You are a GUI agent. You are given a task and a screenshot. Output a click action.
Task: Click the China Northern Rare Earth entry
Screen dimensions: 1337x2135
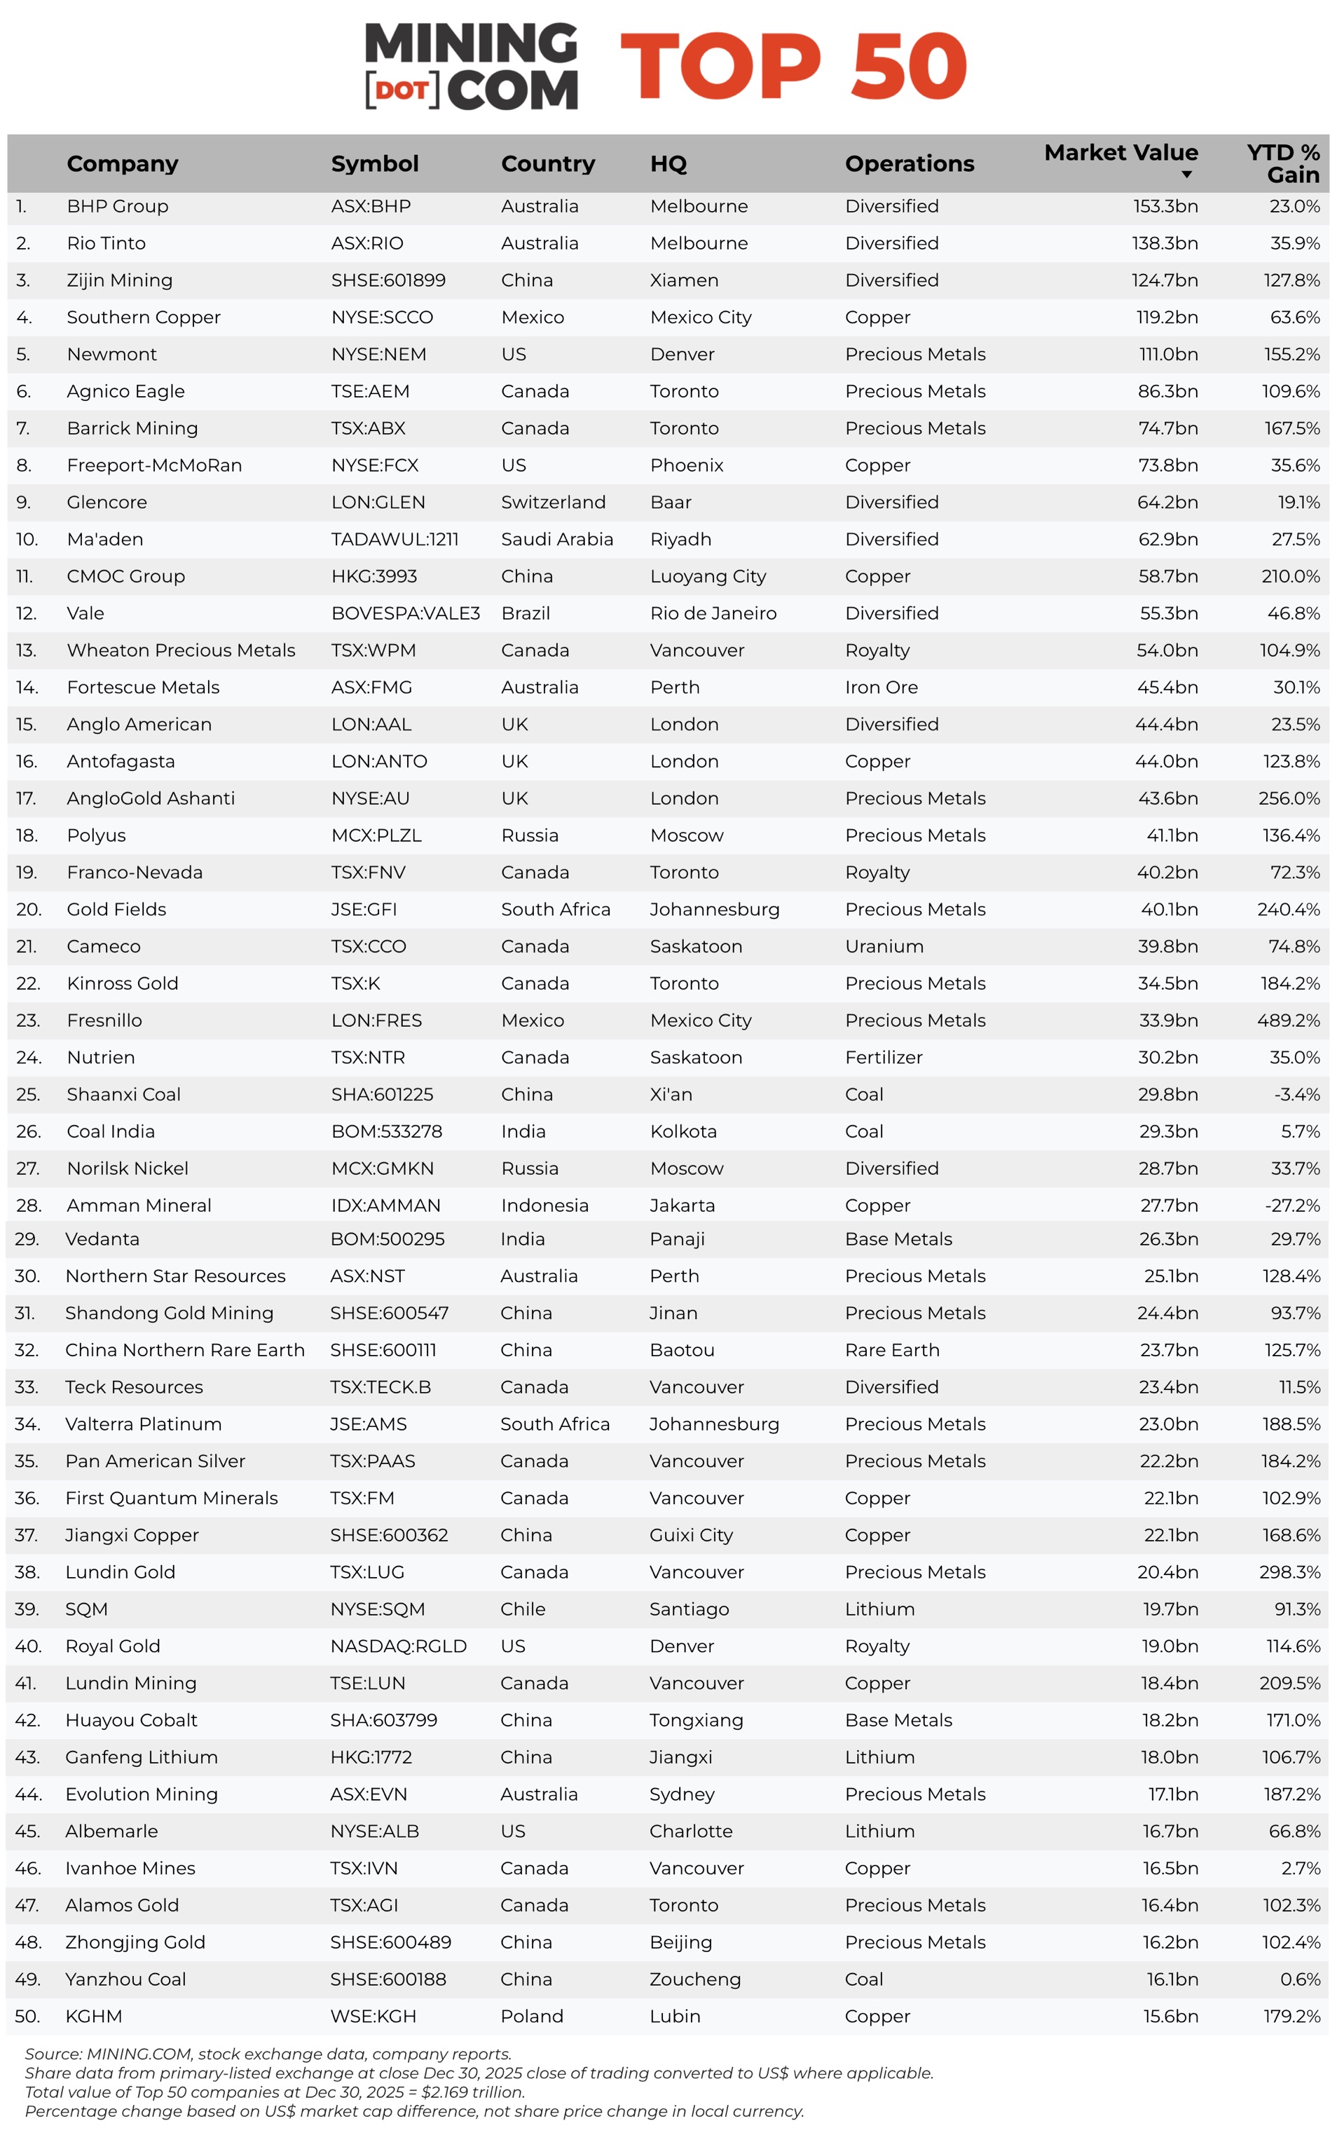tap(185, 1351)
